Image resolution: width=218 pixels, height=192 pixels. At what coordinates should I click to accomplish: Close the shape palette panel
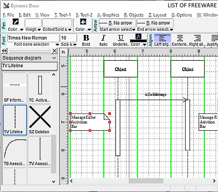pyautogui.click(x=55, y=51)
